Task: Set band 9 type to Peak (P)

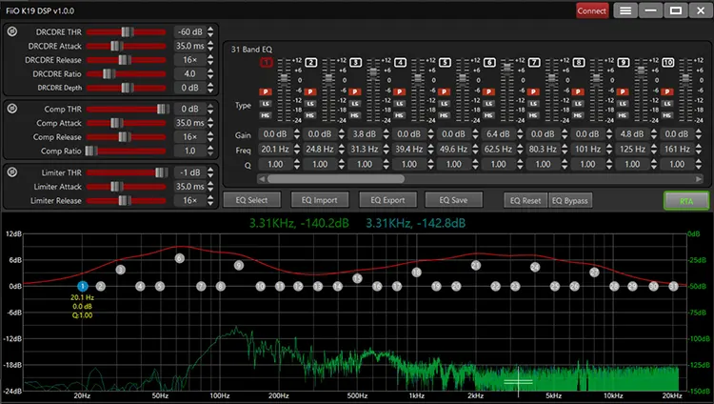Action: pos(623,91)
